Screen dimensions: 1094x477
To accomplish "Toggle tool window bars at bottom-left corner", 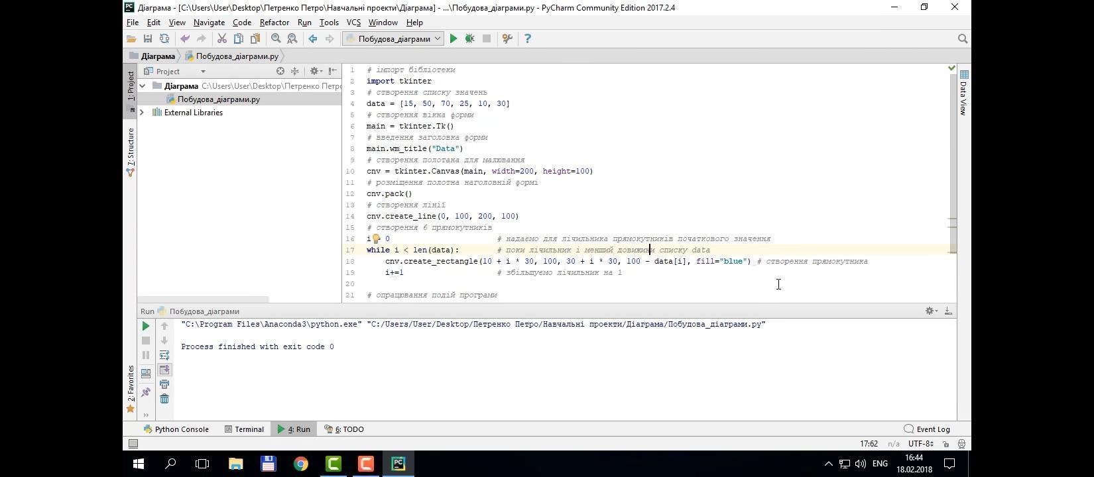I will pyautogui.click(x=133, y=444).
